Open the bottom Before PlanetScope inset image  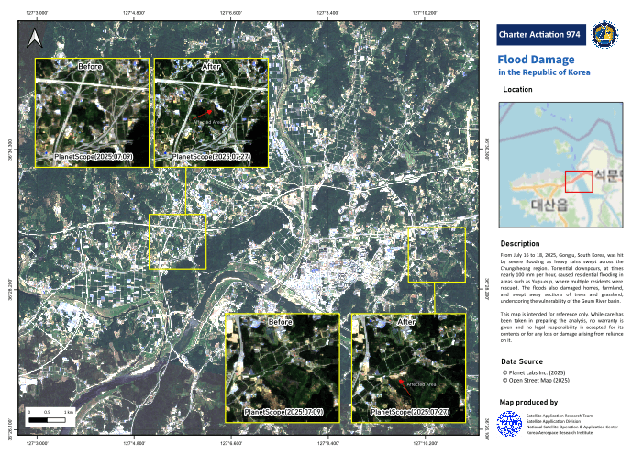click(x=283, y=368)
